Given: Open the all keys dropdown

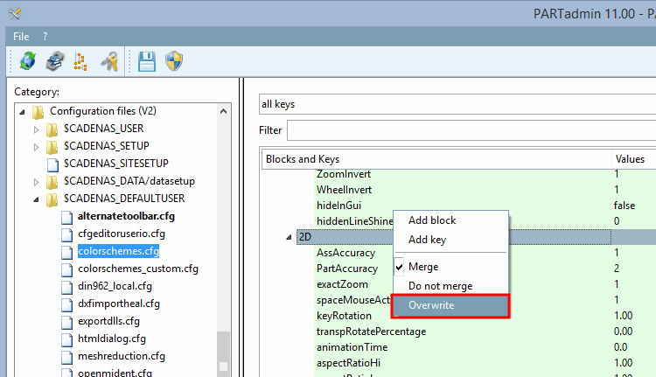Looking at the screenshot, I should 457,104.
